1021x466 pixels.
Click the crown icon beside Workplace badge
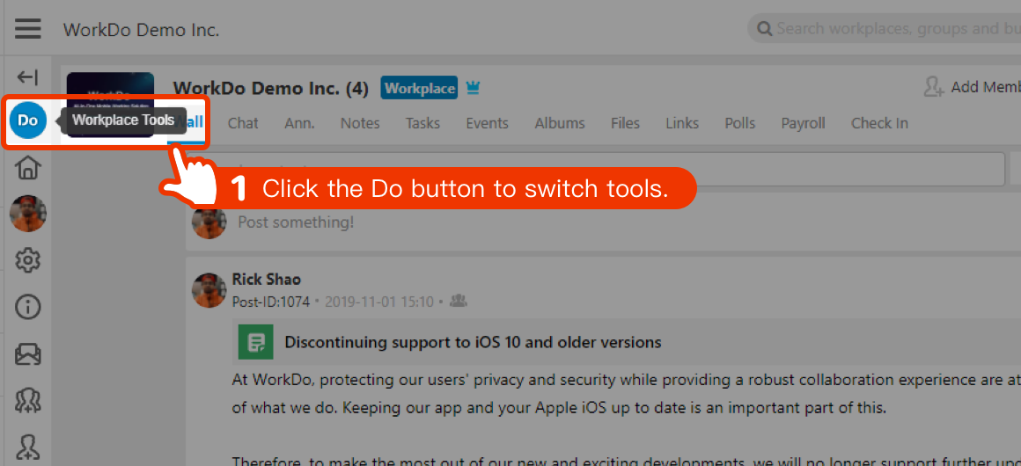(473, 88)
